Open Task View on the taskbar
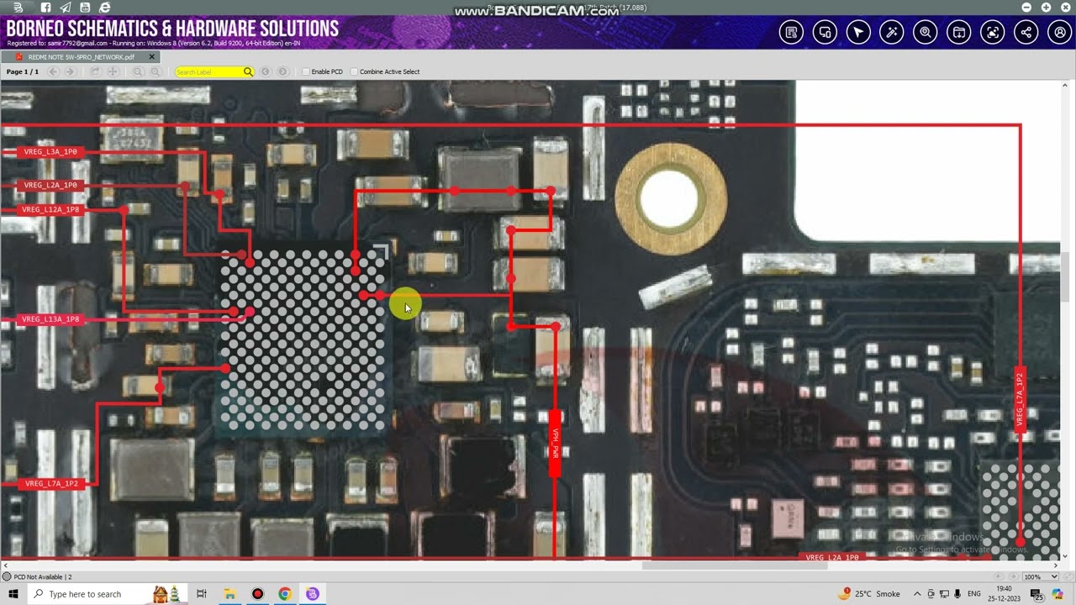The width and height of the screenshot is (1076, 605). point(201,594)
